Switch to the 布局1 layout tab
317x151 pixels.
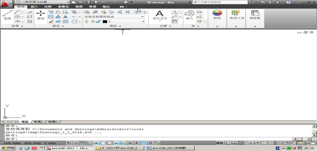pyautogui.click(x=38, y=122)
